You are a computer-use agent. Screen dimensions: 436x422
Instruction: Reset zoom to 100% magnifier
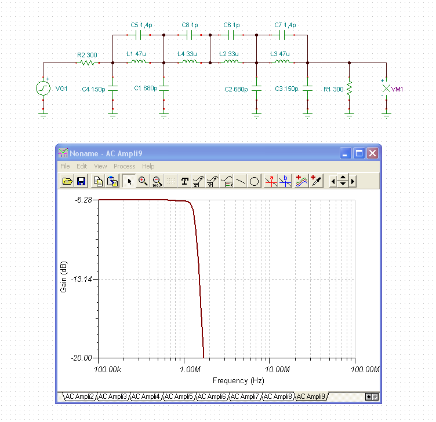coord(157,181)
